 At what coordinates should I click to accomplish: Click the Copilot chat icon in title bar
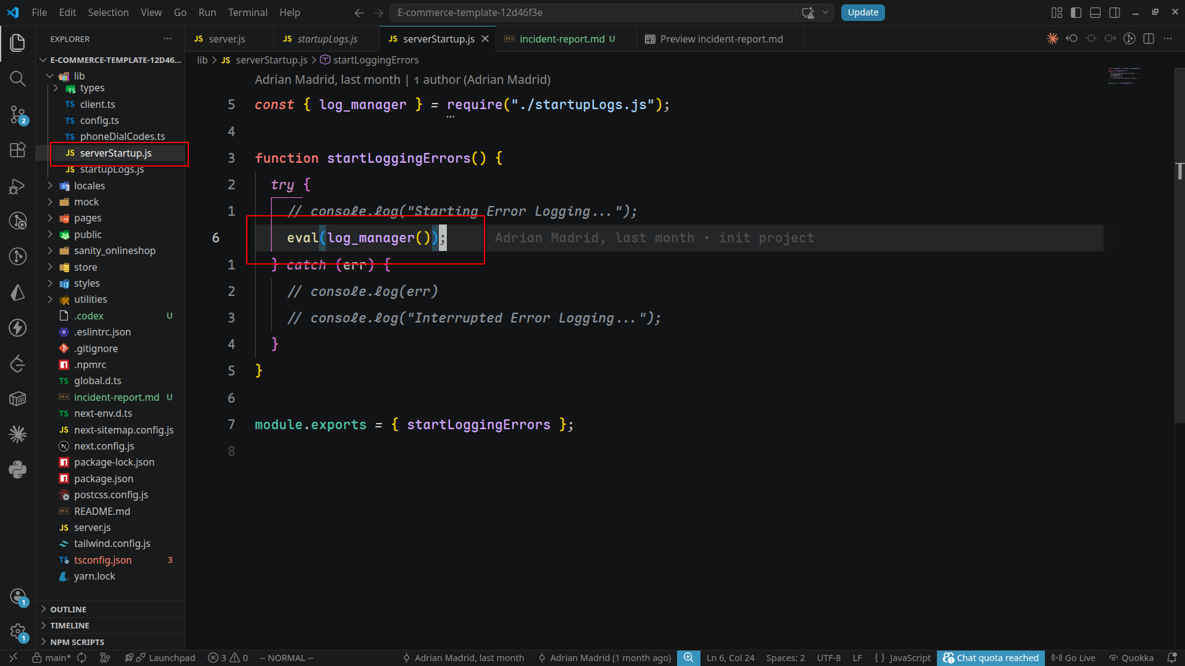coord(808,12)
